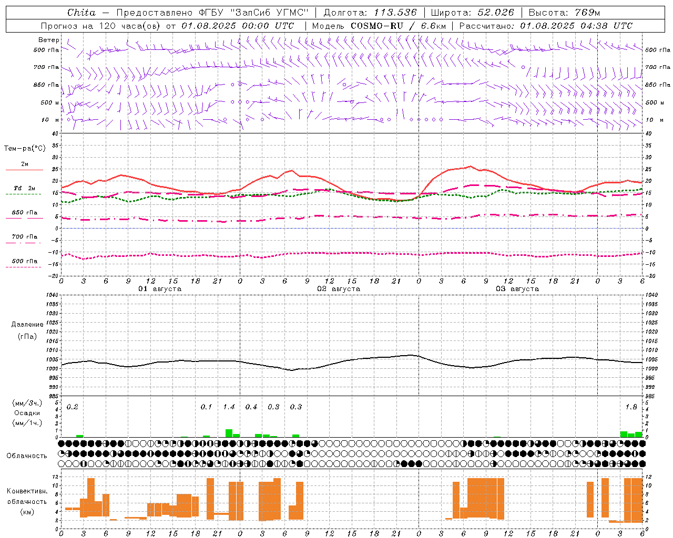Click the "Chita" station name in header

point(81,13)
